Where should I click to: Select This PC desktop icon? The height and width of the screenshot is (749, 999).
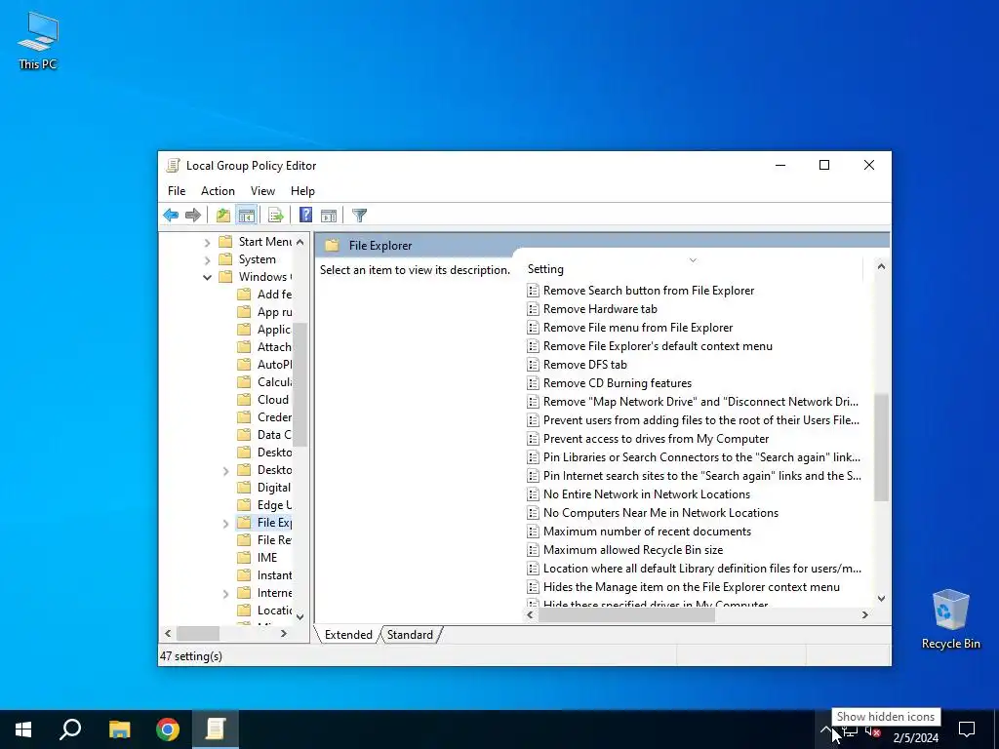tap(38, 41)
